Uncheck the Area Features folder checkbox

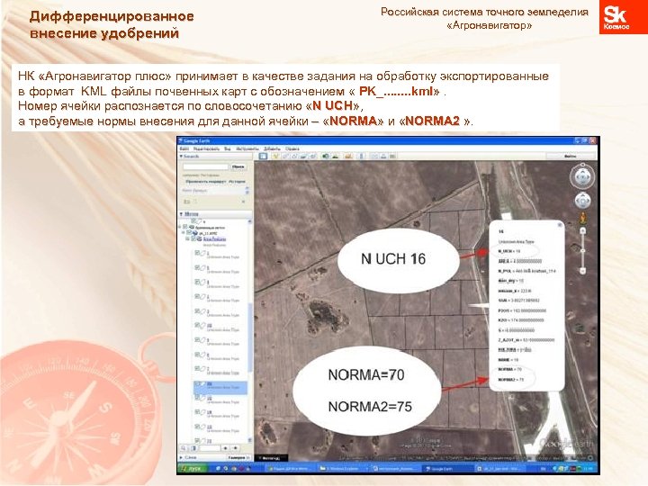[x=193, y=238]
